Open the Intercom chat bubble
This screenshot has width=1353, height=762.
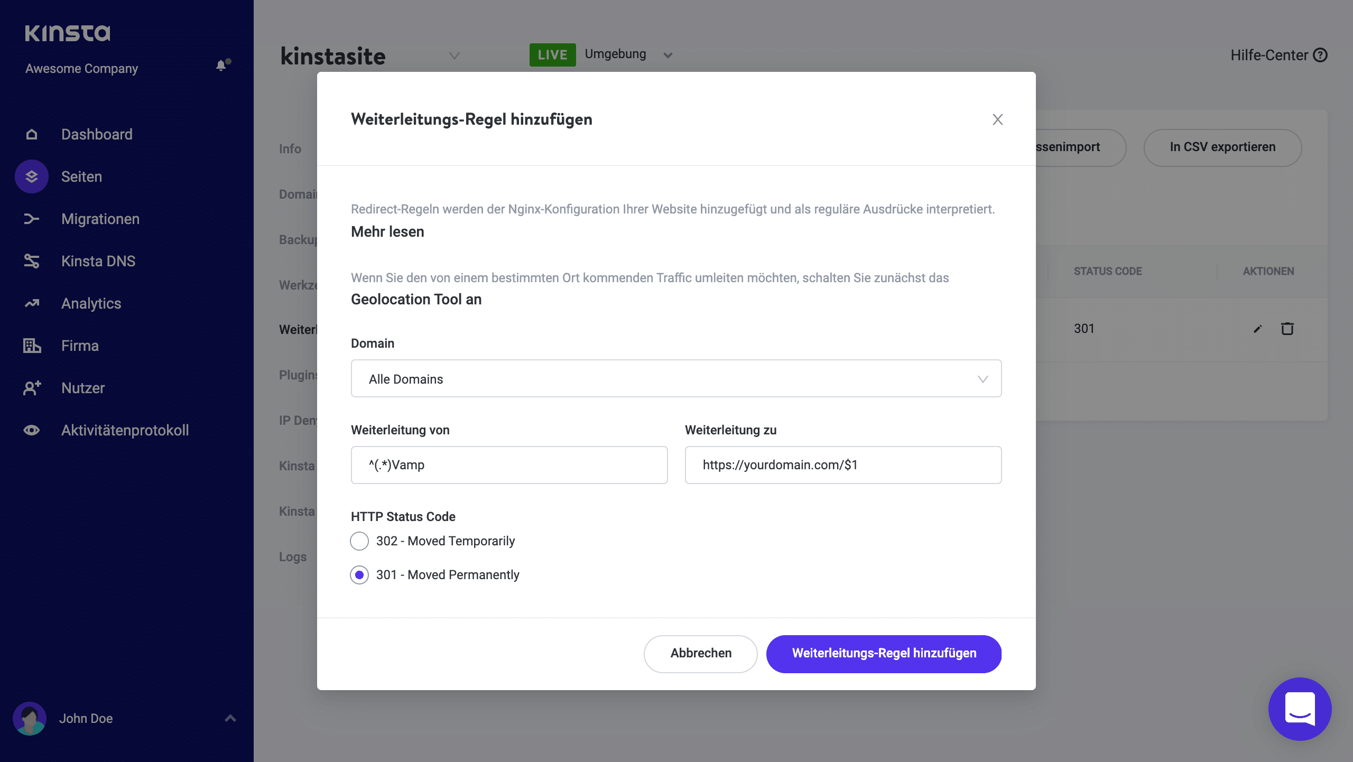click(1300, 709)
